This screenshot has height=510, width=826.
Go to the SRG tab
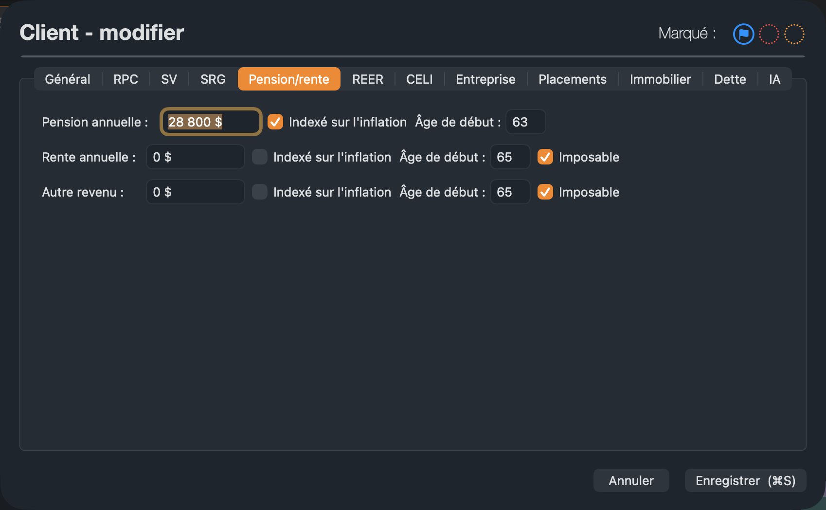coord(213,79)
